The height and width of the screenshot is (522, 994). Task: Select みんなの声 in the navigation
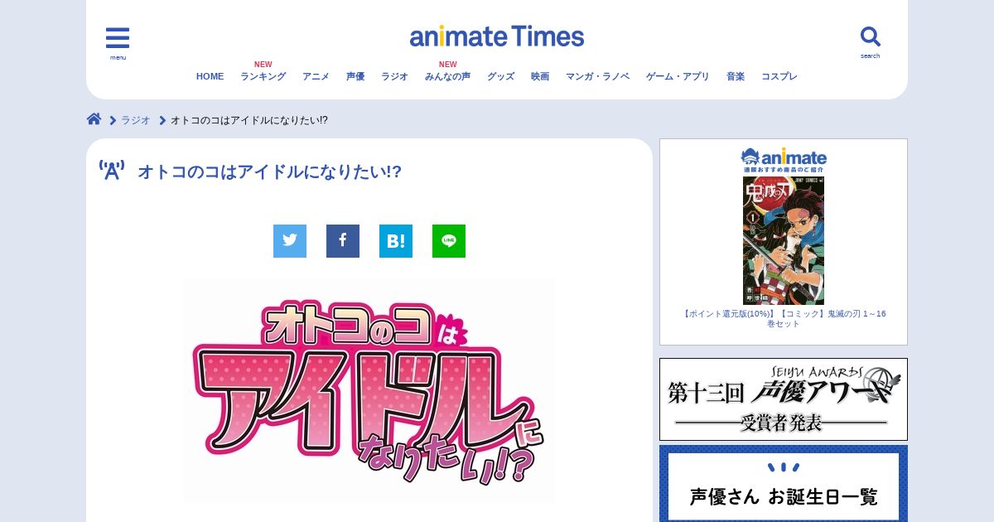click(x=447, y=76)
